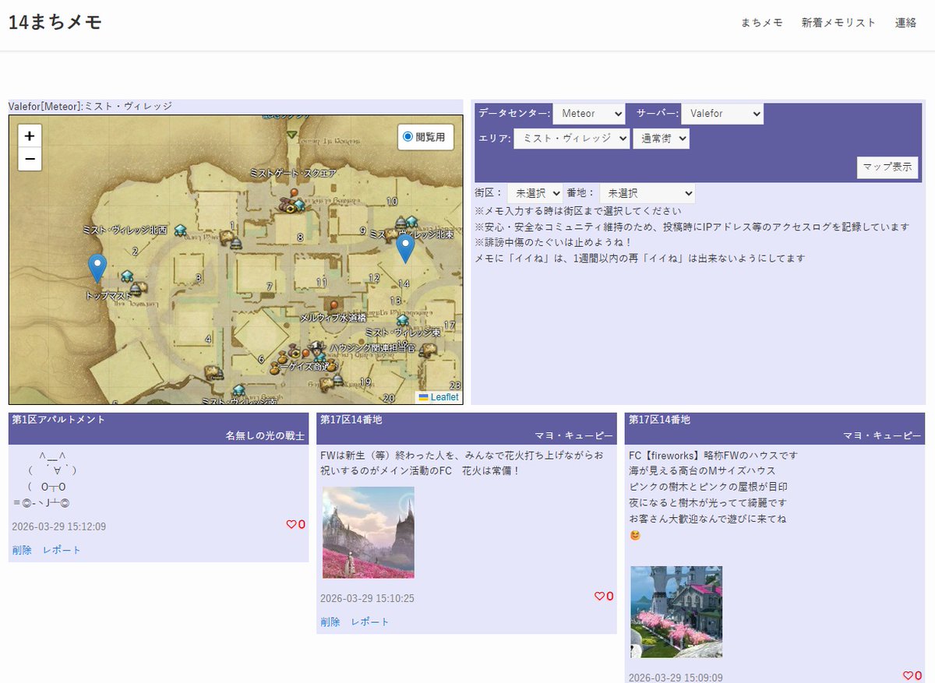
Task: Click 削除 on the 第1区アパルトメント memo
Action: (22, 550)
